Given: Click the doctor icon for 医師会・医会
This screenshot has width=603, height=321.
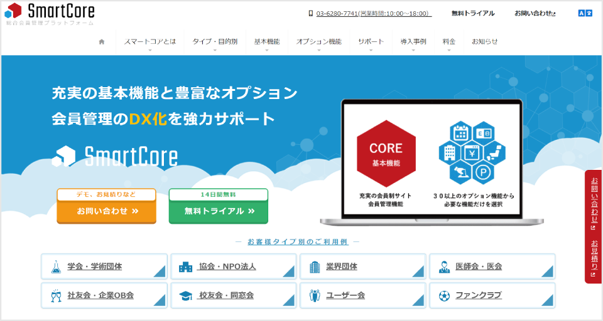Looking at the screenshot, I should click(x=444, y=266).
